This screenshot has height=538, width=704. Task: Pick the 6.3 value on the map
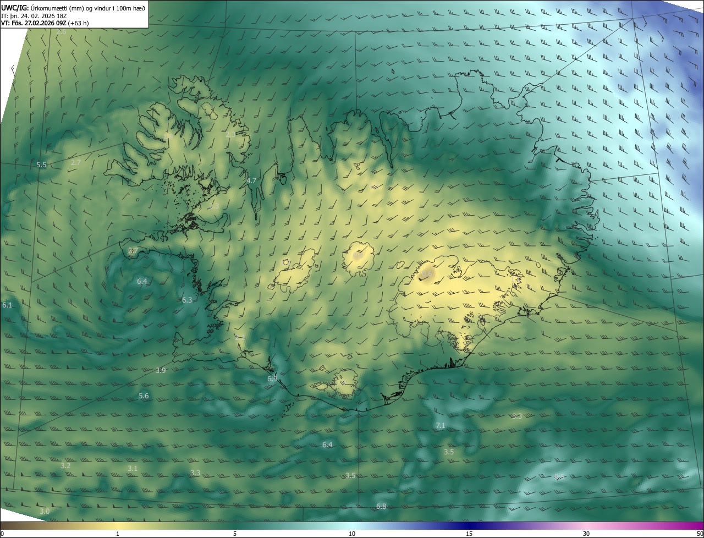click(x=187, y=300)
